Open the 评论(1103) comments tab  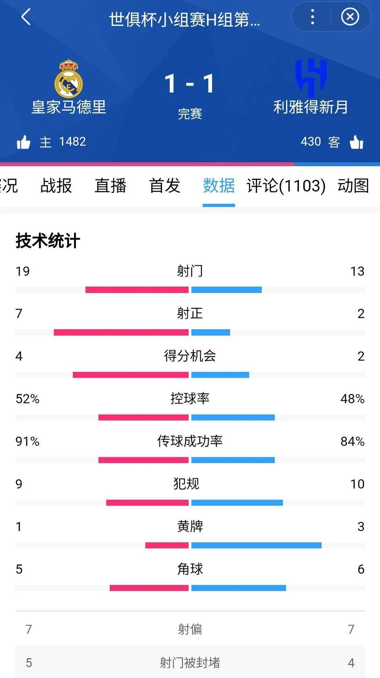286,186
